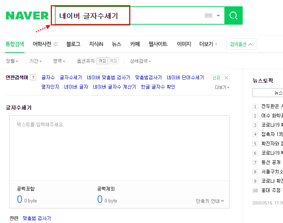Open the 뉴스 tab
The height and width of the screenshot is (223, 283).
click(116, 44)
